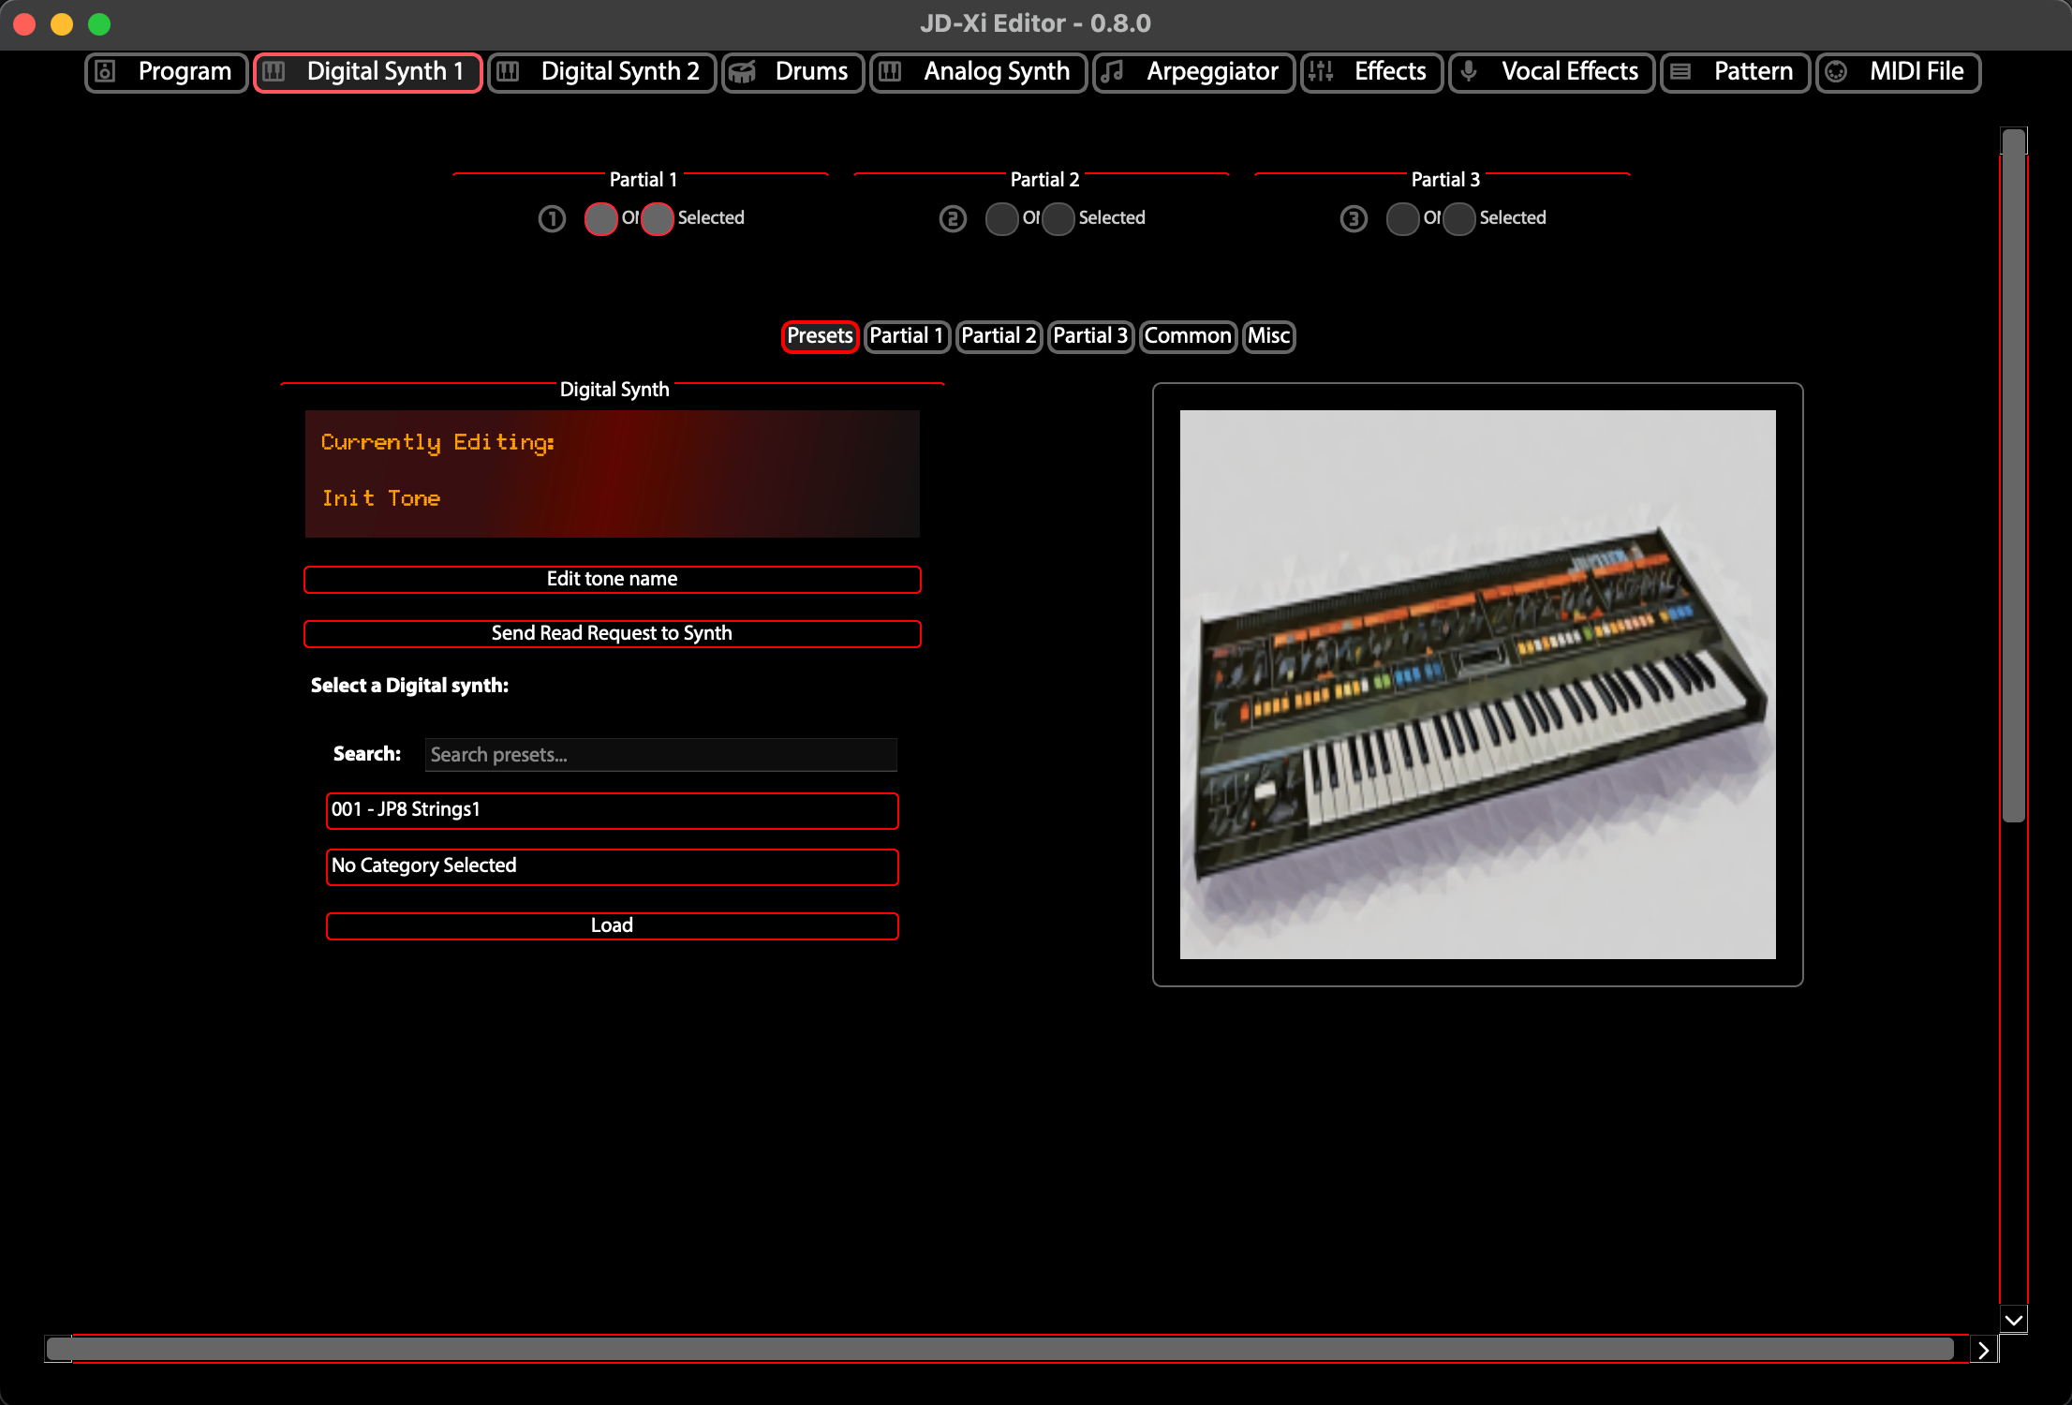Click the Search presets input field

tap(660, 755)
